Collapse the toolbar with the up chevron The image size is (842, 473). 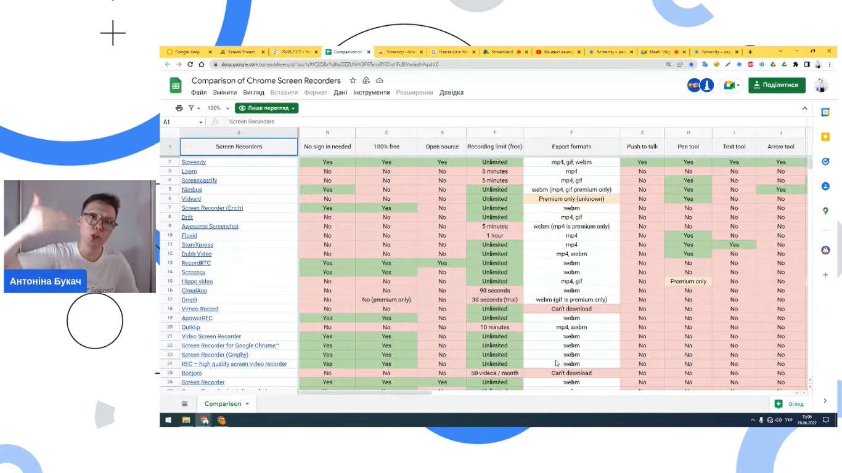click(804, 108)
